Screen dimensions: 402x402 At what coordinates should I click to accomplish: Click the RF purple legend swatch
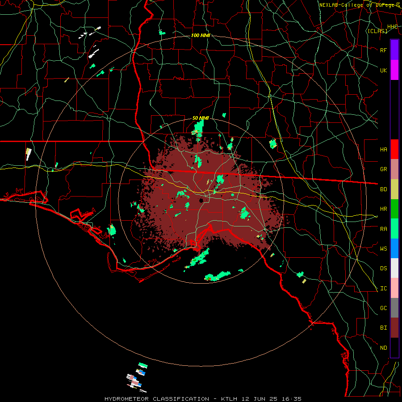point(394,50)
